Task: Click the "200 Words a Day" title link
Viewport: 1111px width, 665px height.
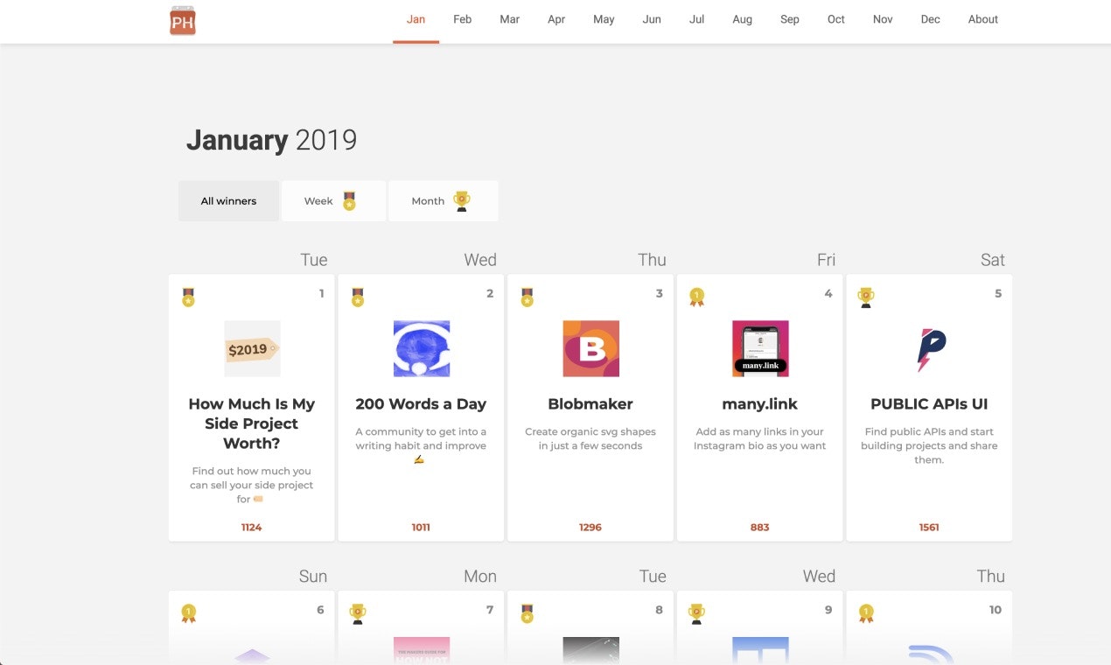Action: click(421, 403)
